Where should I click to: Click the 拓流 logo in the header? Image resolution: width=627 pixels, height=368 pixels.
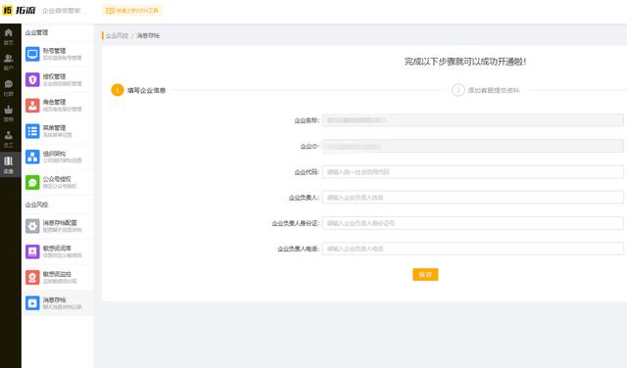[x=19, y=10]
